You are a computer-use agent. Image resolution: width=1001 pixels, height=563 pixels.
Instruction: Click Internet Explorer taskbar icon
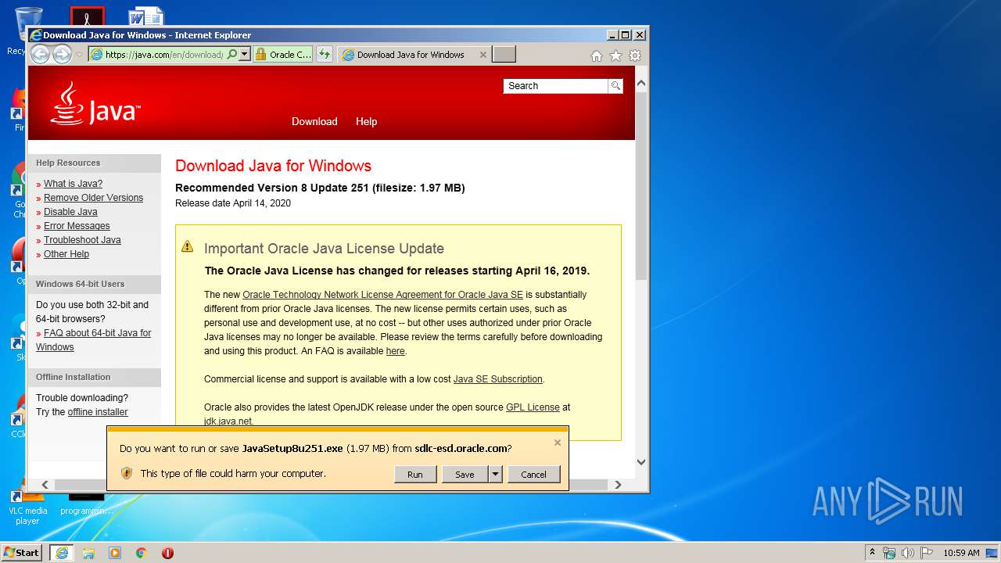click(62, 553)
